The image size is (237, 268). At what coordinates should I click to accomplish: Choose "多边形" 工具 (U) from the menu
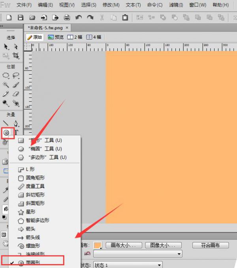pos(45,157)
